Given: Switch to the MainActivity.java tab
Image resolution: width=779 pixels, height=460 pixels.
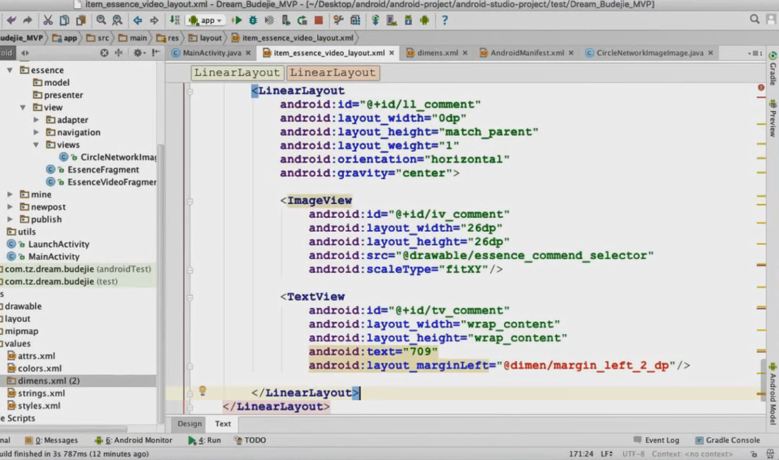Looking at the screenshot, I should [x=212, y=53].
